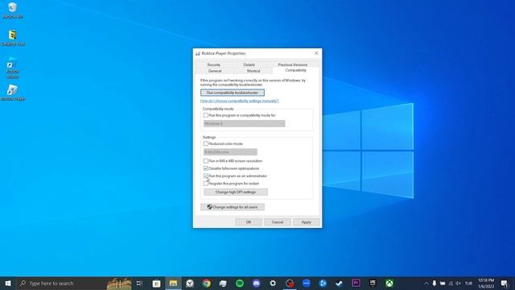Screen dimensions: 515x290
Task: Toggle Run this program as an administrator
Action: 206,176
